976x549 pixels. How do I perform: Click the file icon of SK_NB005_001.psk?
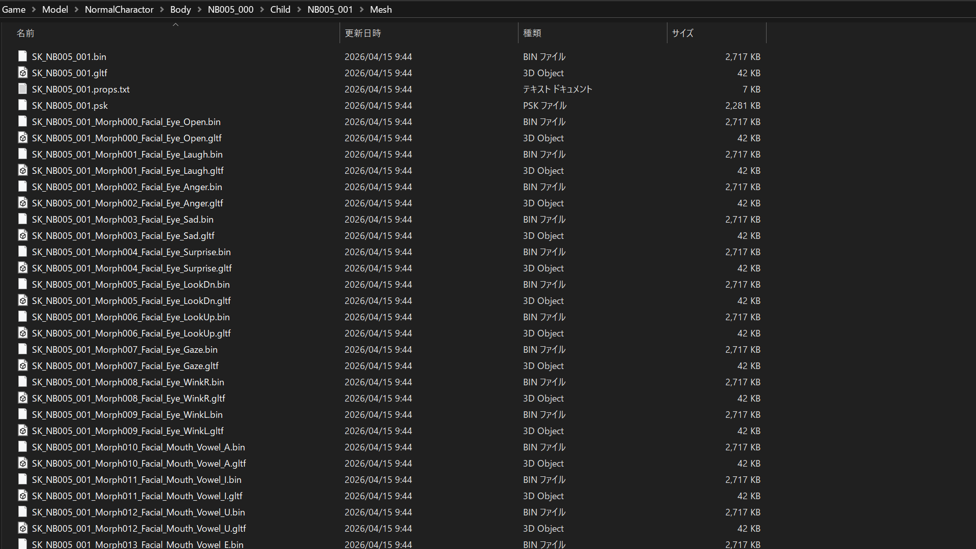pyautogui.click(x=22, y=105)
